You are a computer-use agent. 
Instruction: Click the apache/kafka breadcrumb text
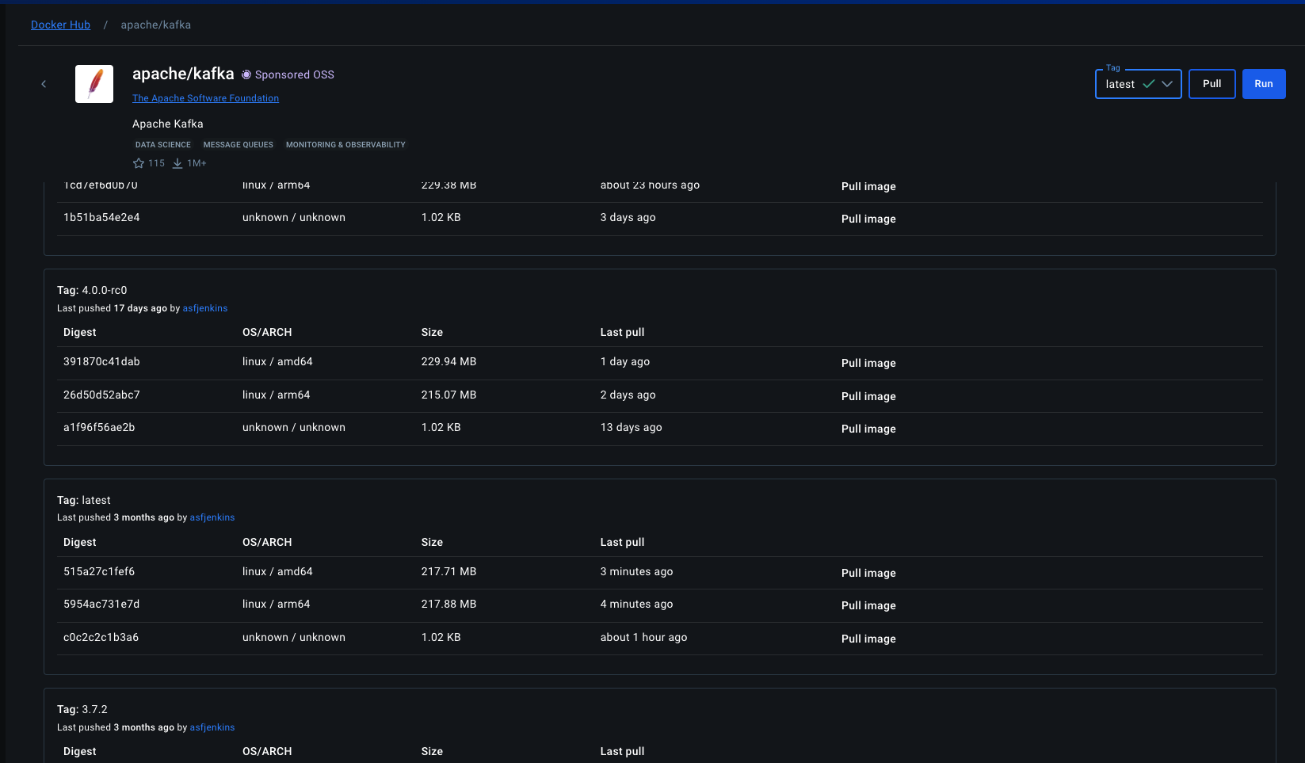155,25
